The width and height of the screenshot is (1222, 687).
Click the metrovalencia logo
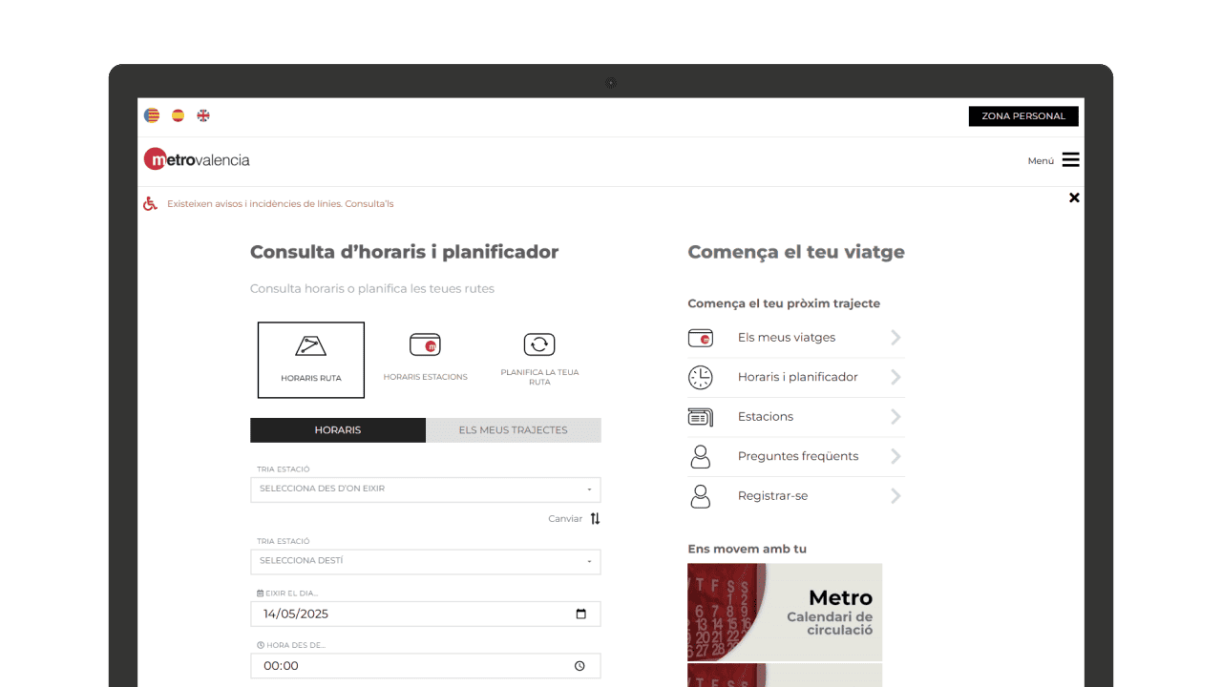197,159
